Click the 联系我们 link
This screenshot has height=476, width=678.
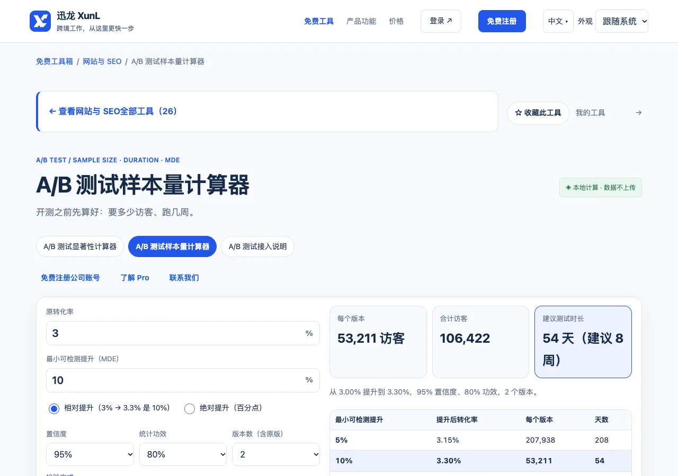point(184,278)
